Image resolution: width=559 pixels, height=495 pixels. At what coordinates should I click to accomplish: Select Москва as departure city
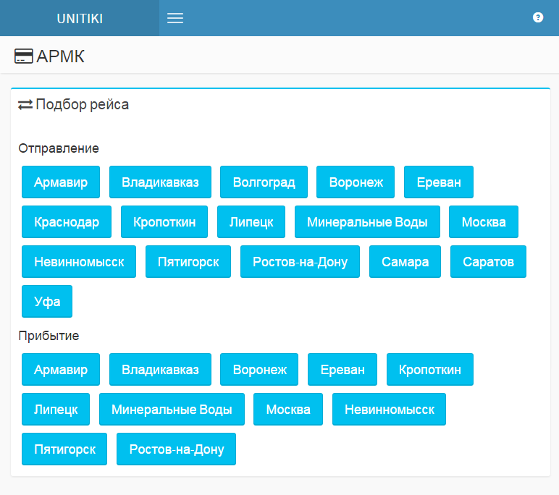pos(484,221)
